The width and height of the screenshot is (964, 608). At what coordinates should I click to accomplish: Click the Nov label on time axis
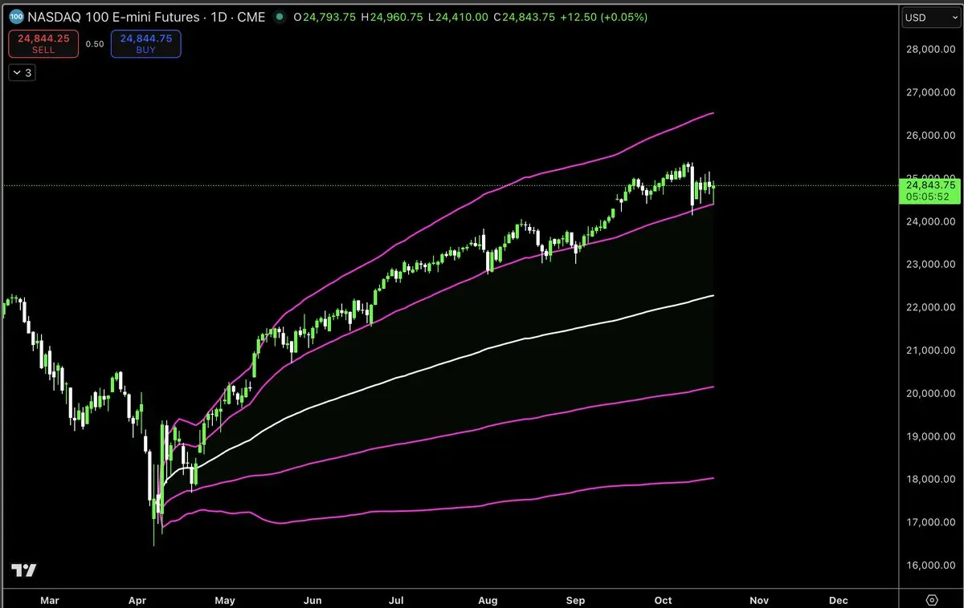[x=759, y=600]
